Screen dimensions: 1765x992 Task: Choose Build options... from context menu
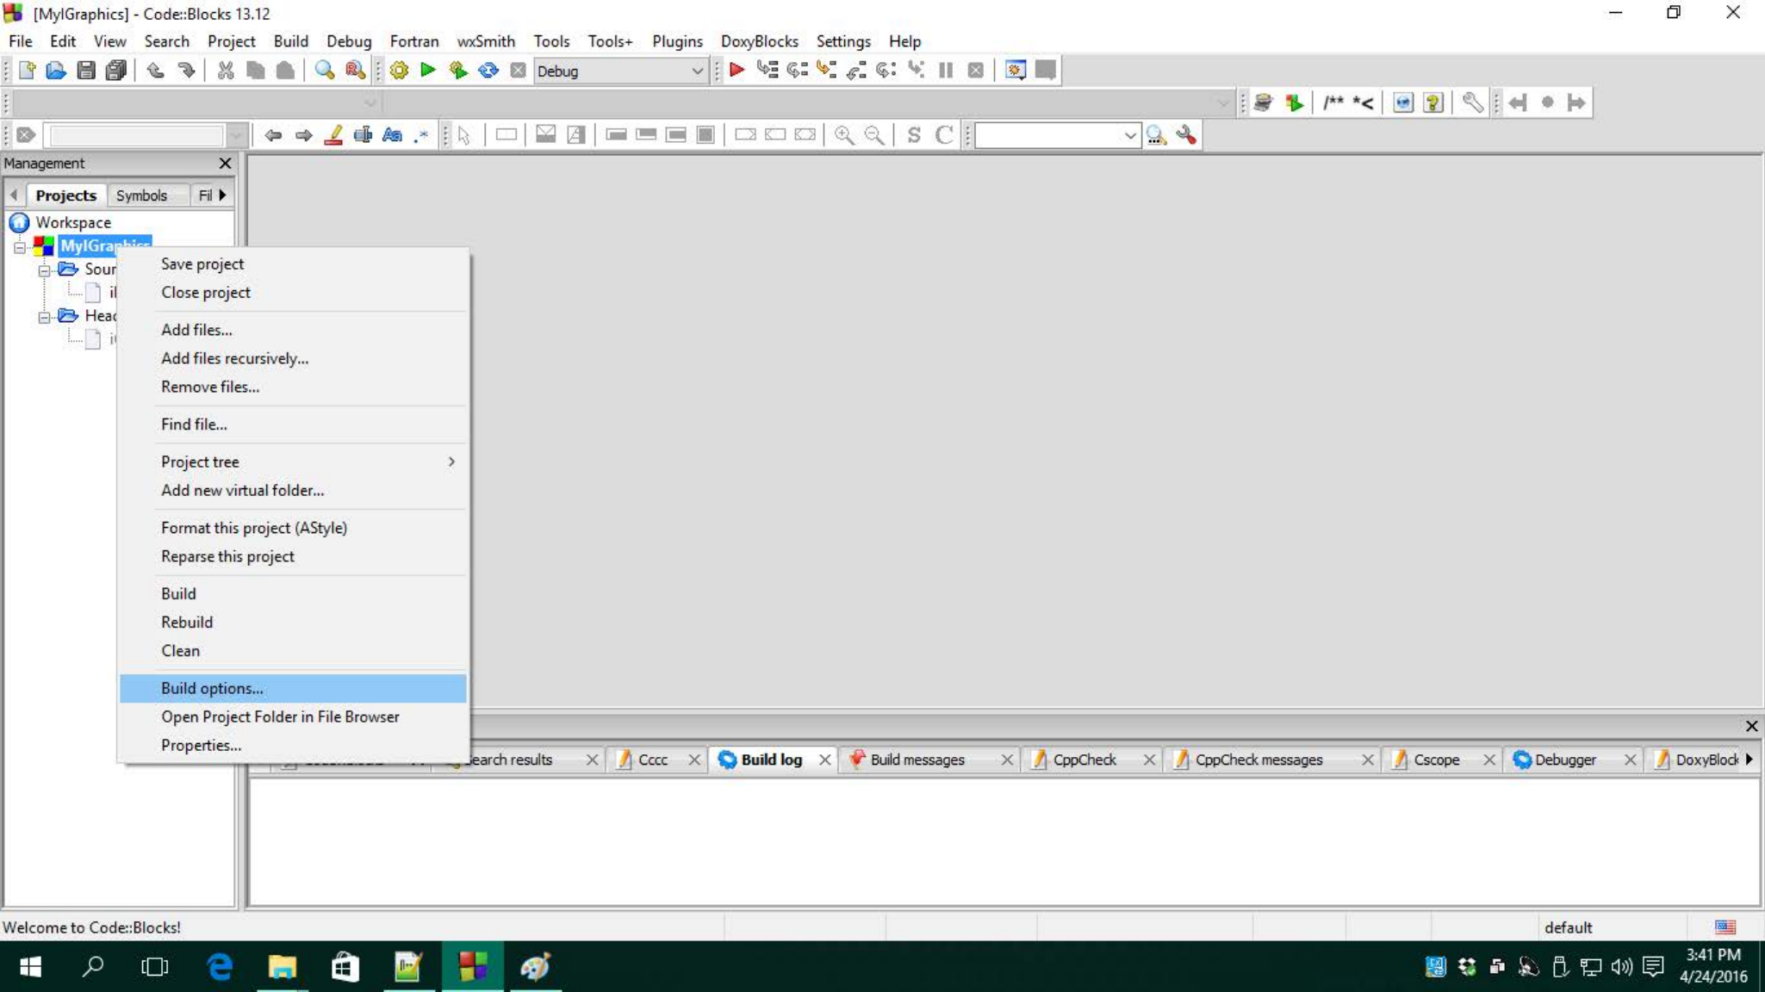(212, 688)
